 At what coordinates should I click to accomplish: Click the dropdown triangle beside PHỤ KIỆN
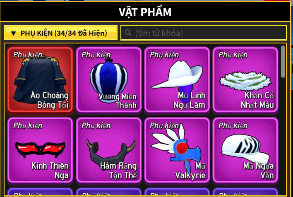point(13,33)
